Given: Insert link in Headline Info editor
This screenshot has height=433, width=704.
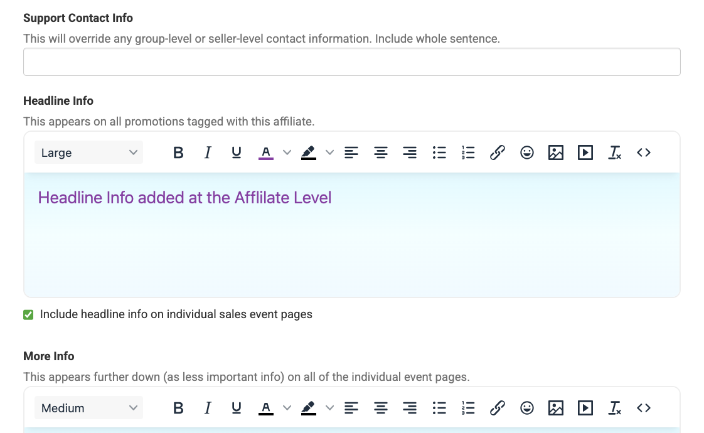Looking at the screenshot, I should [498, 152].
